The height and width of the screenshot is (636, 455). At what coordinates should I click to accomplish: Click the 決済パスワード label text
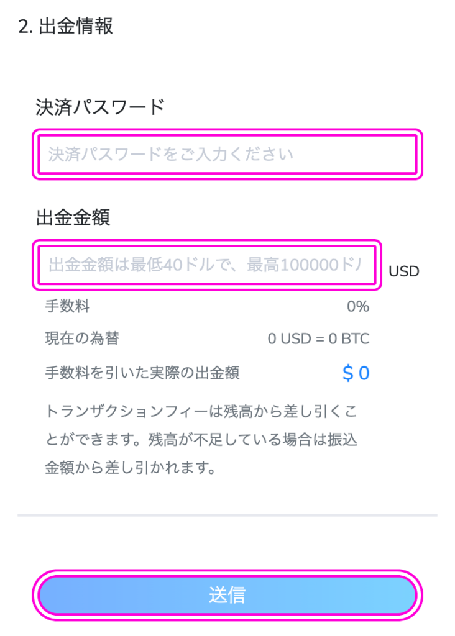coord(100,107)
